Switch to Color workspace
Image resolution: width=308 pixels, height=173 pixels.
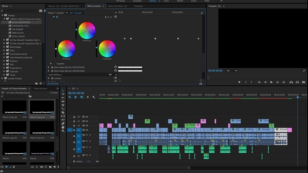click(166, 1)
